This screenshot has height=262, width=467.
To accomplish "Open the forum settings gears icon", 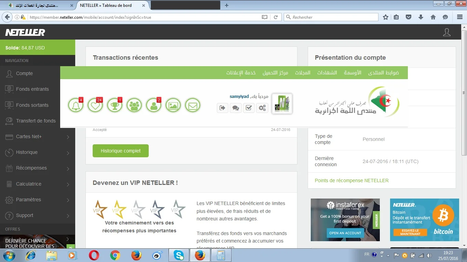I will [x=262, y=108].
